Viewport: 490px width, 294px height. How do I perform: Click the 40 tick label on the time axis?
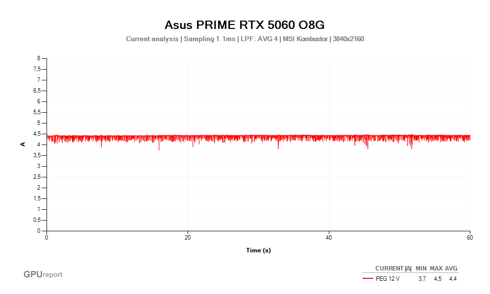(329, 238)
